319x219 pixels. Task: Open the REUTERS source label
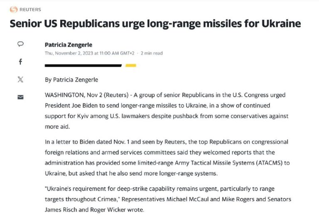coord(30,10)
